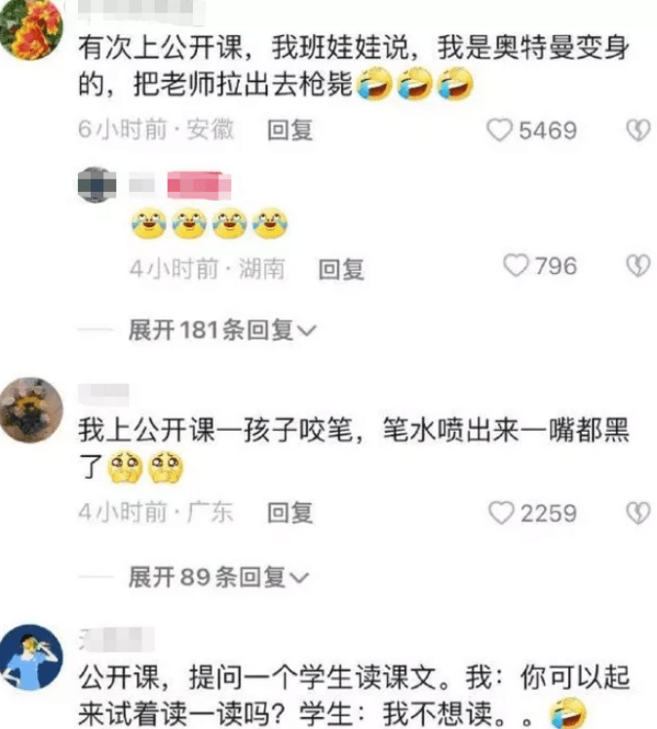Tap the comment text about 奥特曼变身
The height and width of the screenshot is (729, 657).
(354, 66)
